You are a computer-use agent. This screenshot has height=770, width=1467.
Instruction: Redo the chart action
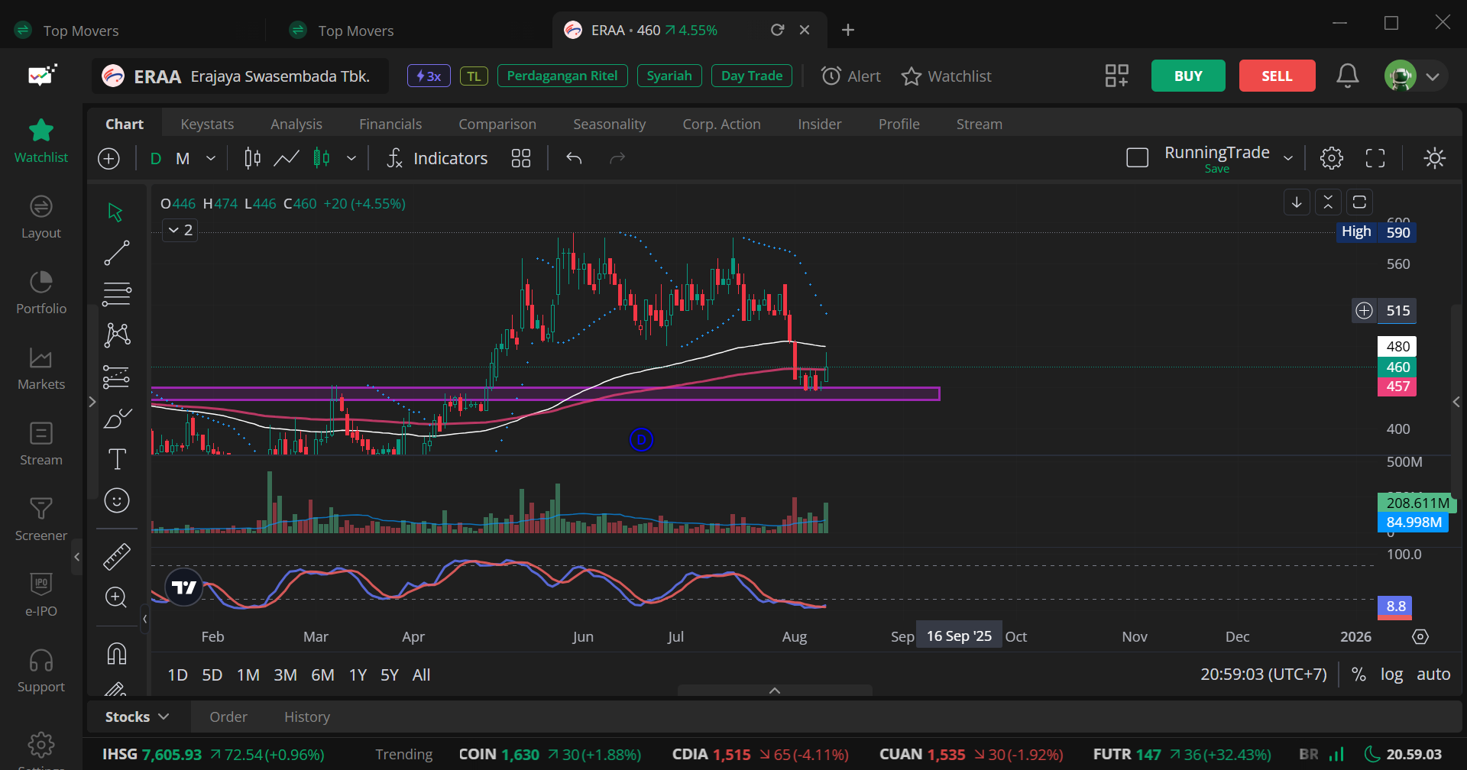[617, 158]
